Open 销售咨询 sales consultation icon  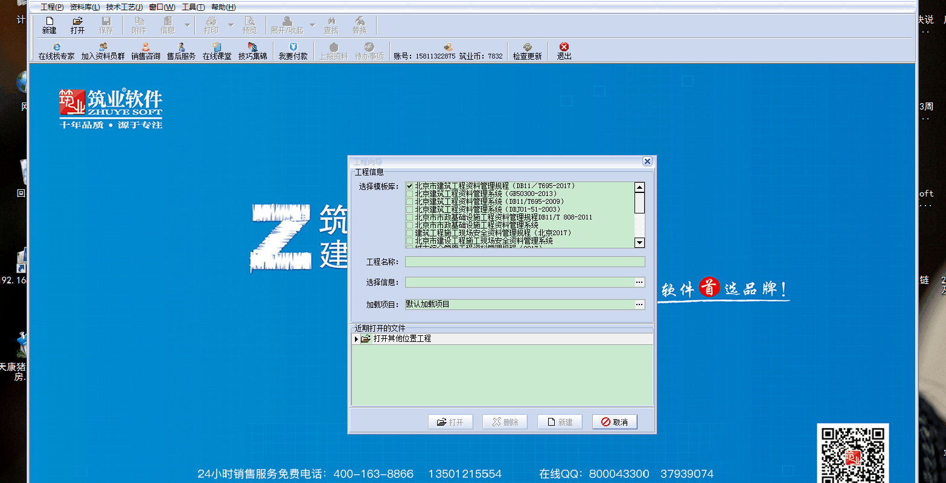(145, 47)
